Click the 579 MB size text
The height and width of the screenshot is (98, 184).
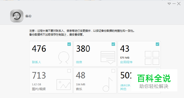click(x=125, y=58)
